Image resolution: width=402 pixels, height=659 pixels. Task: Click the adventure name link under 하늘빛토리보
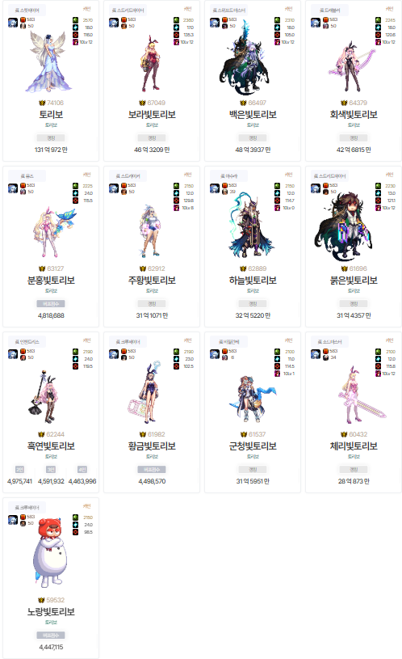(x=253, y=291)
